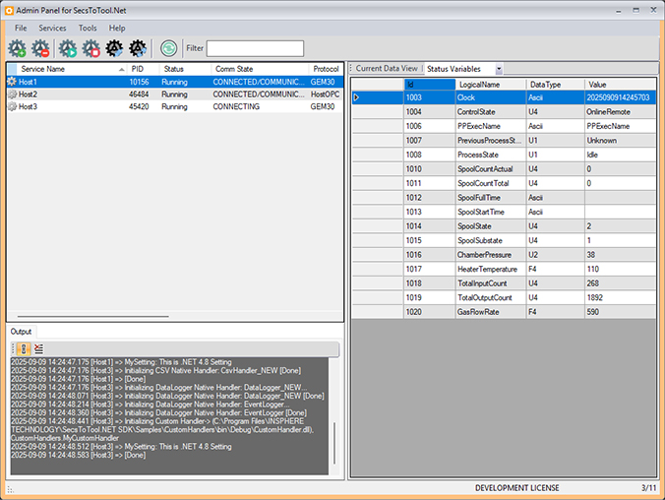Click the add service gear icon
Screen dimensions: 665x500
(18, 48)
